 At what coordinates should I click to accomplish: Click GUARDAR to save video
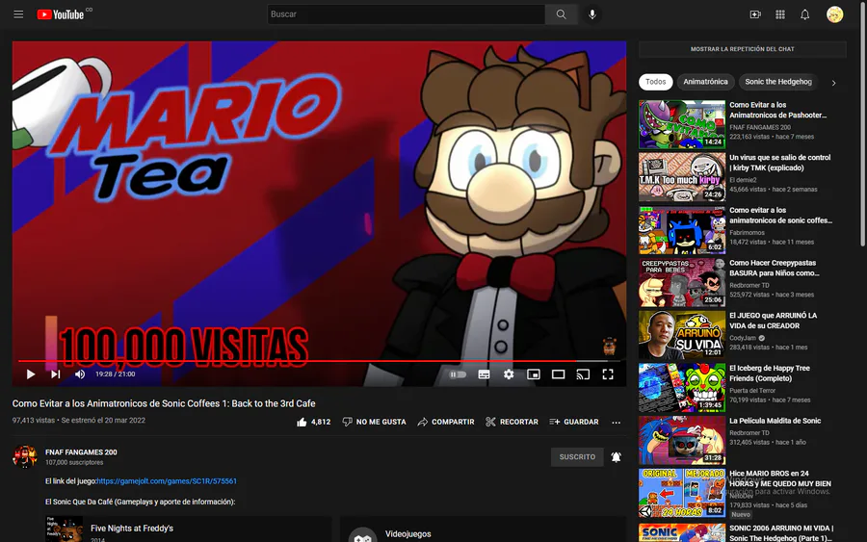574,422
